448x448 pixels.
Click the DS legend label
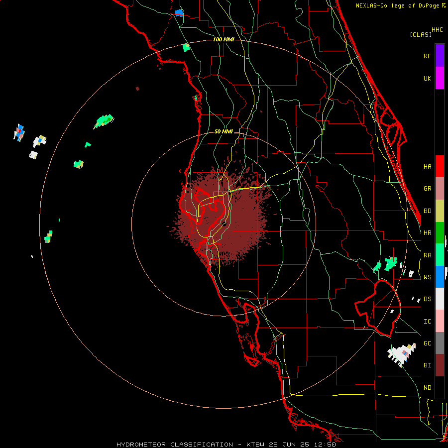tap(427, 299)
